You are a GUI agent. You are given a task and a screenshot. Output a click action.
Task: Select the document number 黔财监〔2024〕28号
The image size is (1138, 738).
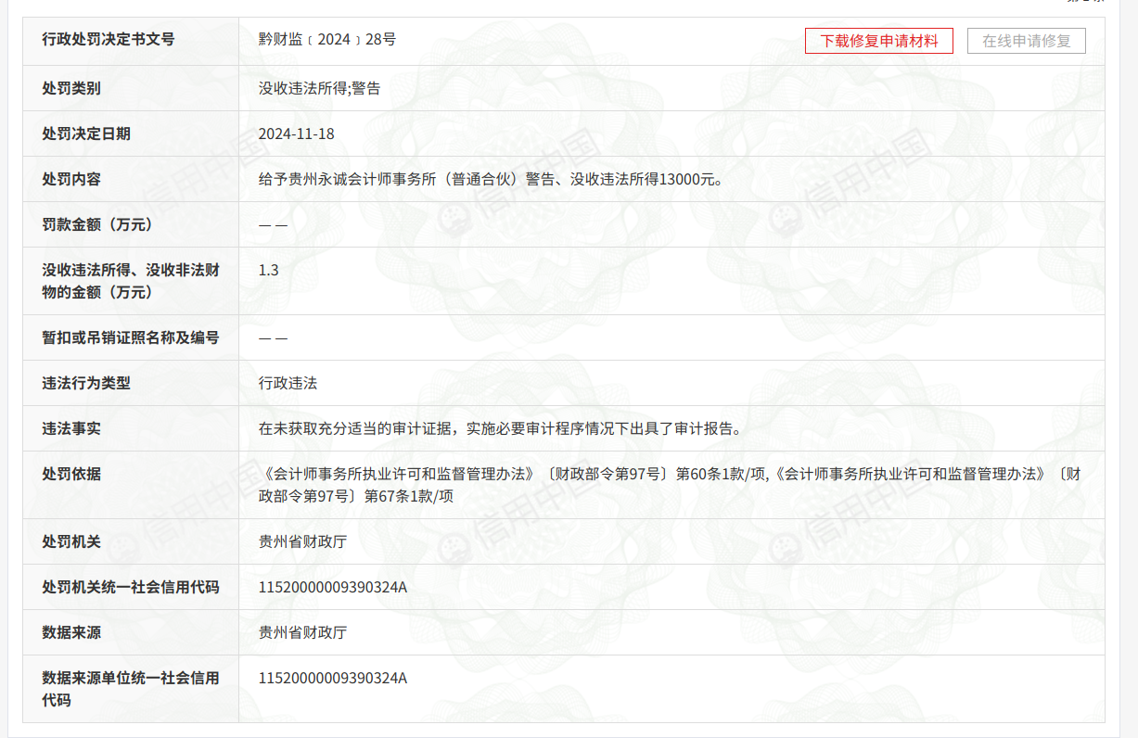click(327, 40)
